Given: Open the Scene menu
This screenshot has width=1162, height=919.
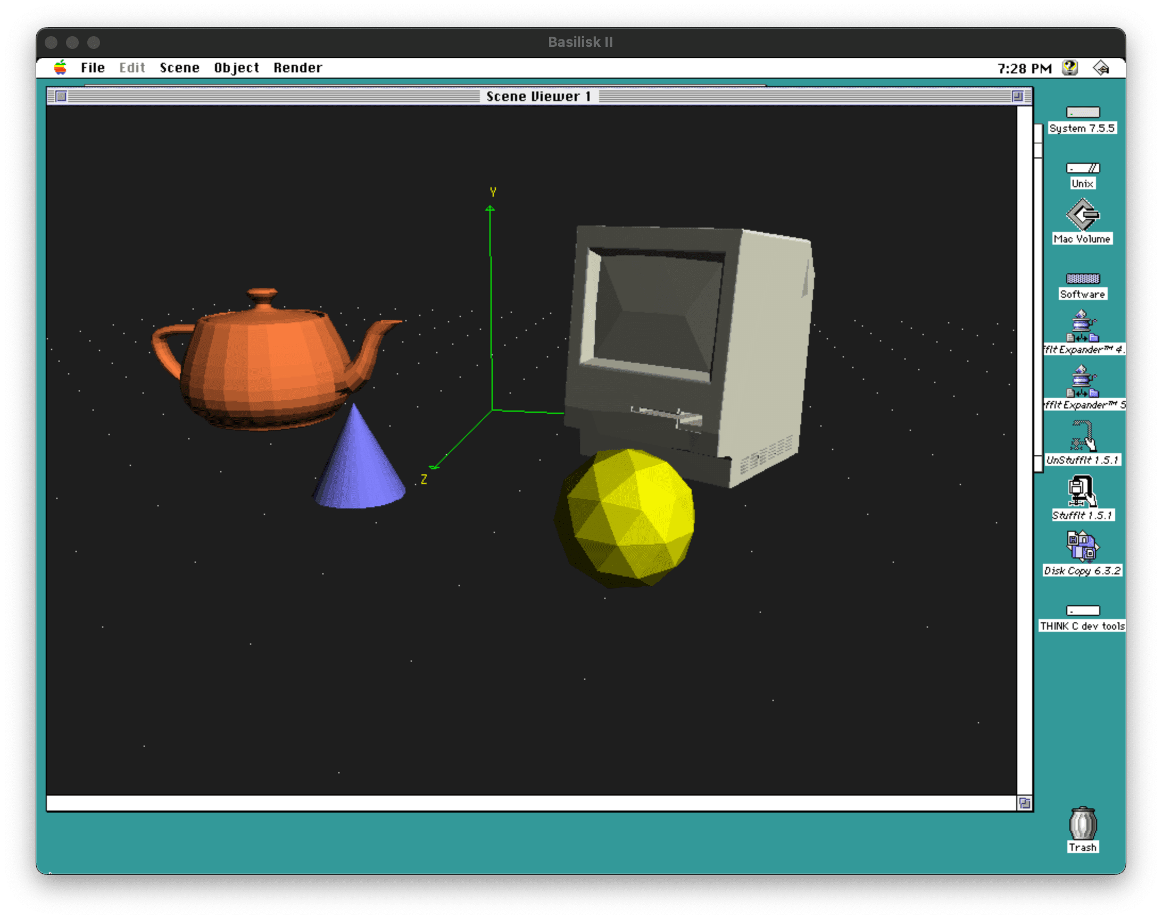Looking at the screenshot, I should click(179, 68).
